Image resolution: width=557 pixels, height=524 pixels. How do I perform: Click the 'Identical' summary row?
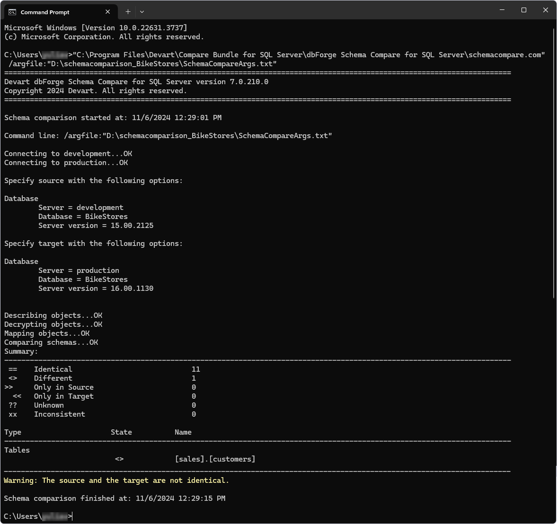[104, 369]
